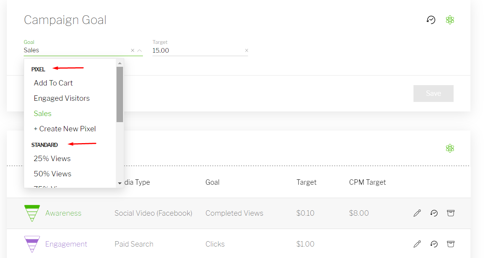Click the Save button
This screenshot has height=258, width=488.
pos(433,94)
